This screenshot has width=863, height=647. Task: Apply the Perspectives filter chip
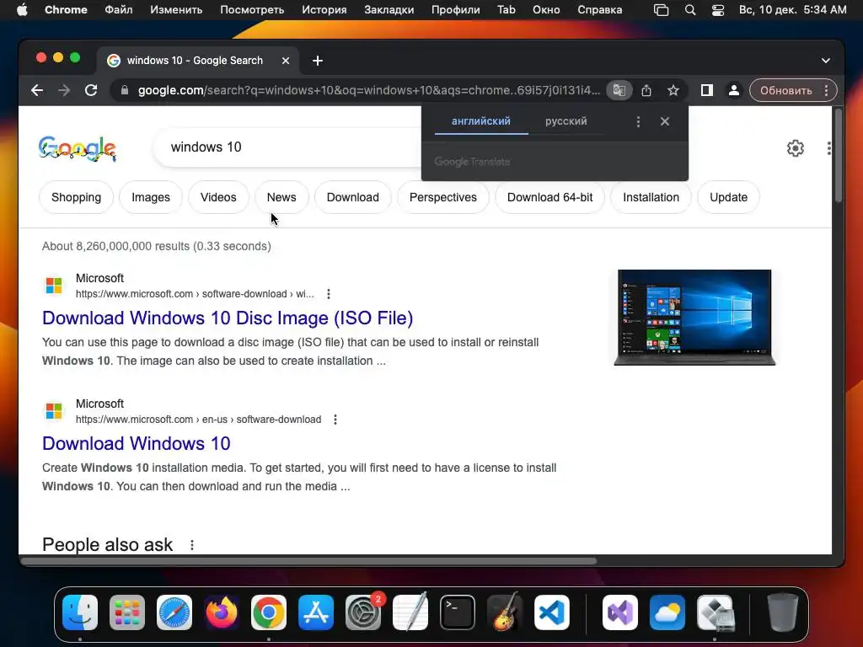(x=443, y=197)
